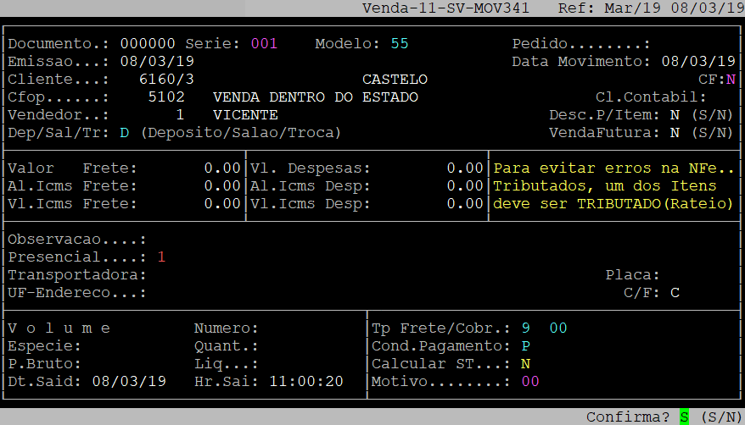Select the Serie 001 field
The image size is (745, 425).
click(x=264, y=43)
